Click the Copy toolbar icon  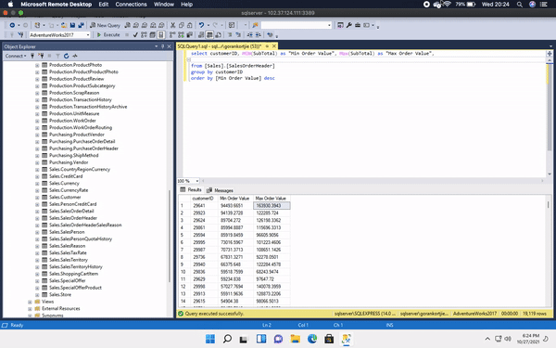[182, 25]
